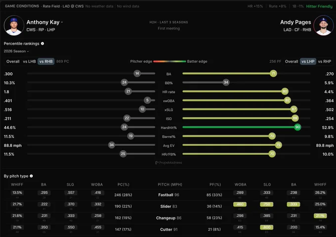Expand the 2026 Season selector
The width and height of the screenshot is (336, 237).
click(x=16, y=51)
